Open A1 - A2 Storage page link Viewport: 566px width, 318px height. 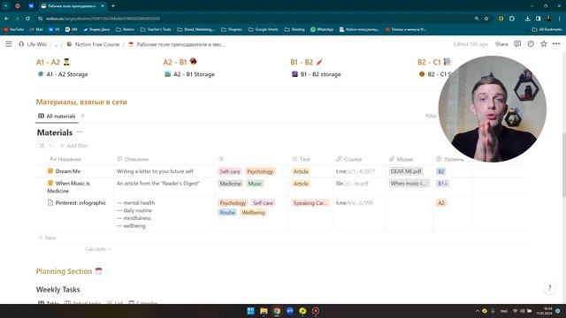(63, 74)
